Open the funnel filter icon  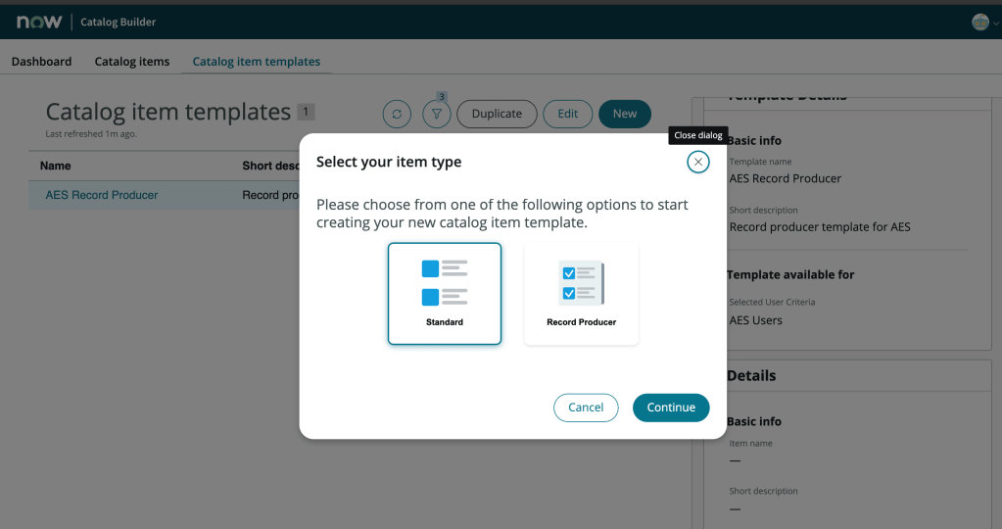coord(437,114)
